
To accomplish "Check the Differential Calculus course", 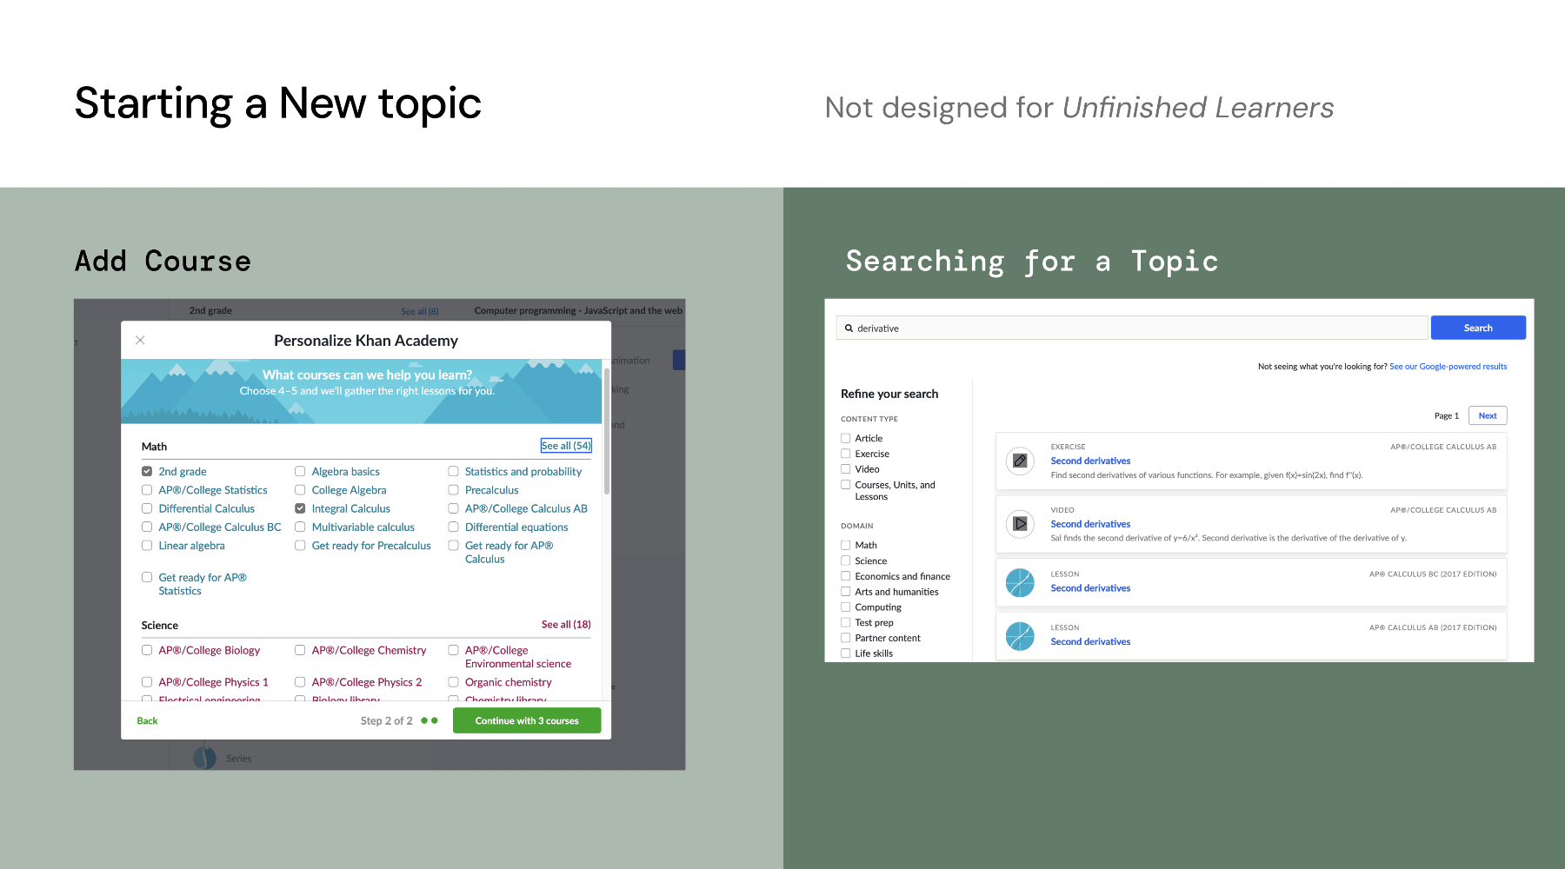I will pyautogui.click(x=147, y=508).
